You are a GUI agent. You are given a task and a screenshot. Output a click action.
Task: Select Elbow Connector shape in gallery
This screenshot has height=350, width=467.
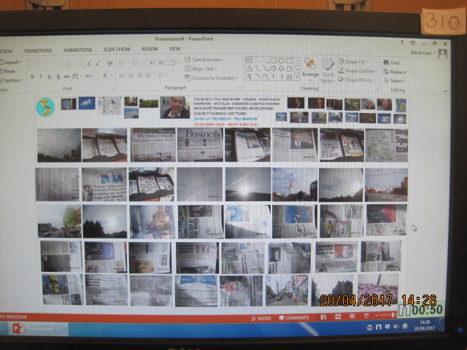(x=258, y=69)
